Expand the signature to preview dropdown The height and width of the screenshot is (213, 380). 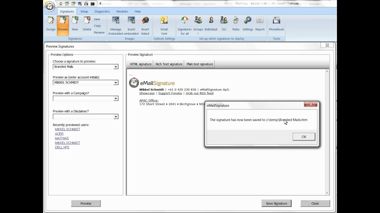click(116, 67)
